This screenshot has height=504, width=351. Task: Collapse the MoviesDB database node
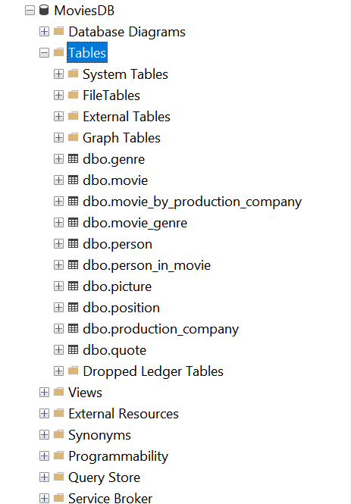(30, 11)
